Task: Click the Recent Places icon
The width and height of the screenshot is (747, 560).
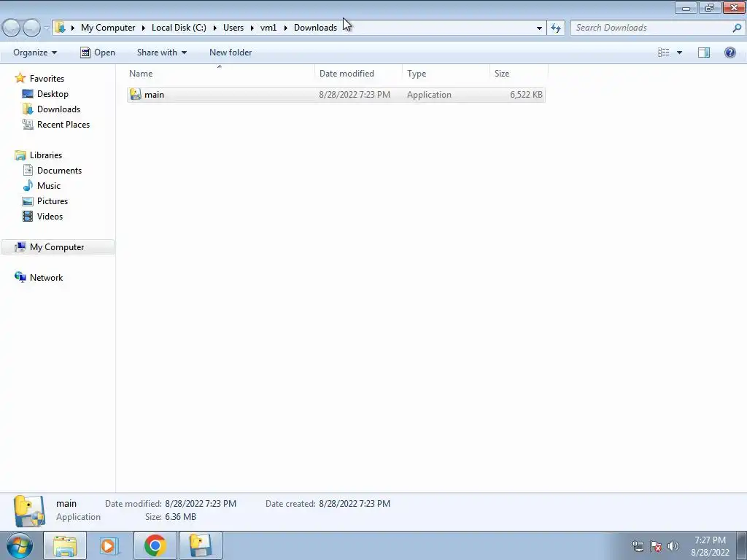Action: tap(28, 124)
